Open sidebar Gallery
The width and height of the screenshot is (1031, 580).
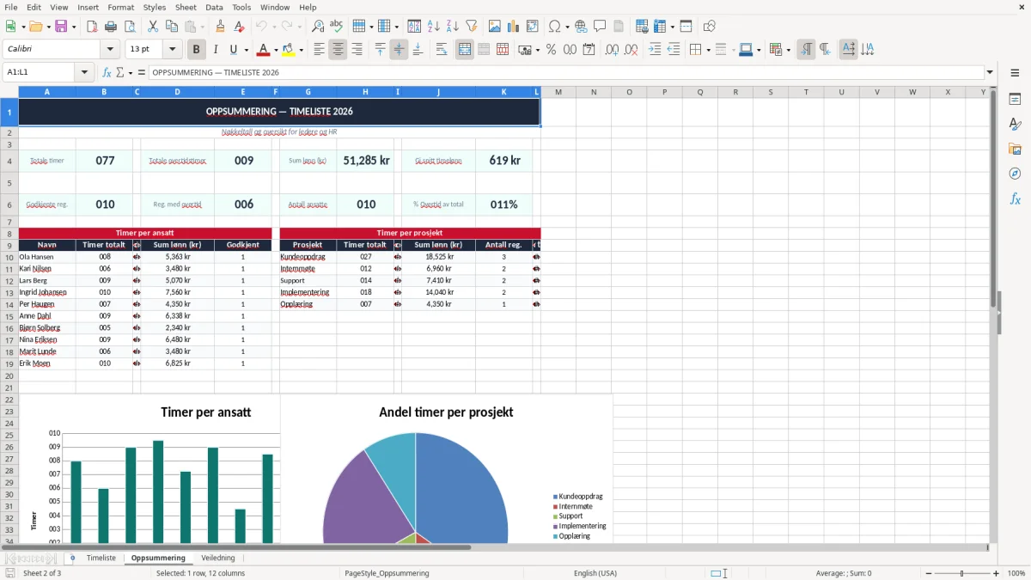click(1015, 149)
